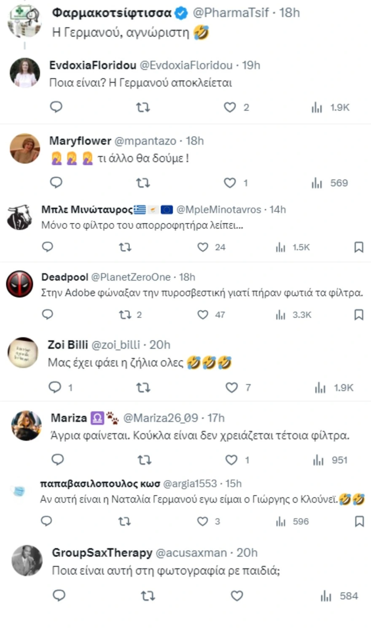Bookmark the παπαβασιλοπουλος κωσ tweet
The image size is (371, 630).
click(359, 522)
